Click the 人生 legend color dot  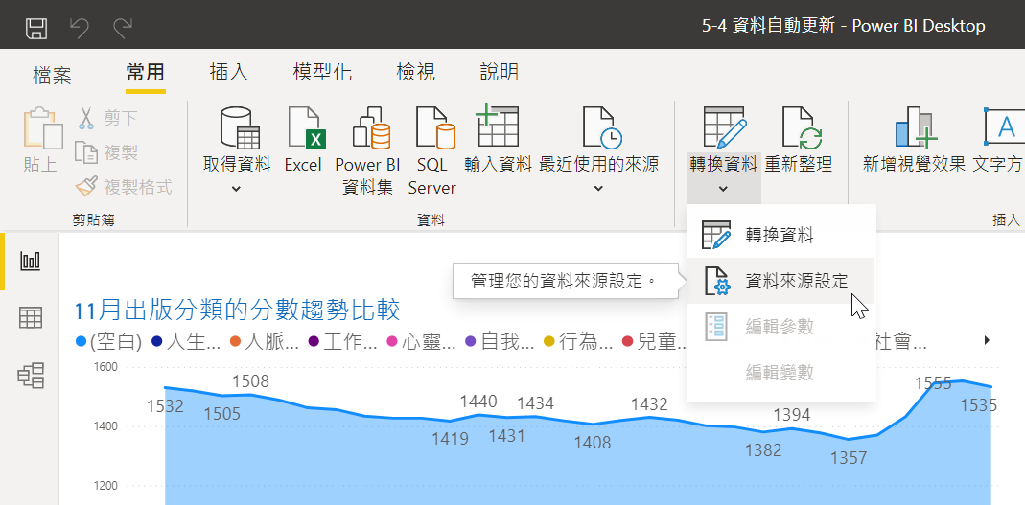156,341
